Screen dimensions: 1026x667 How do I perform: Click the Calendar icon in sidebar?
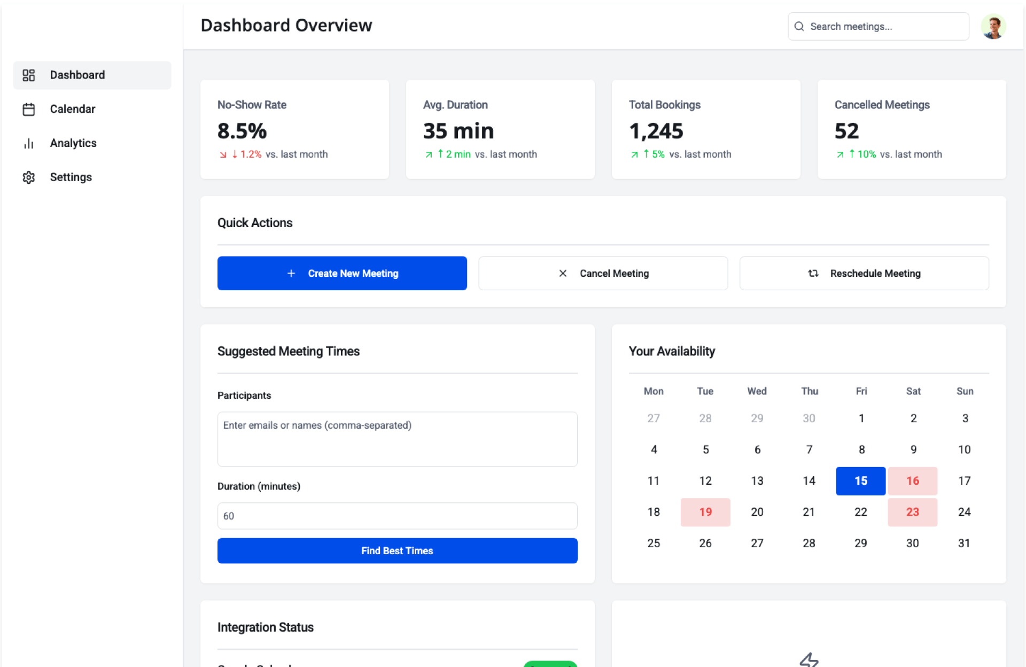pyautogui.click(x=29, y=110)
